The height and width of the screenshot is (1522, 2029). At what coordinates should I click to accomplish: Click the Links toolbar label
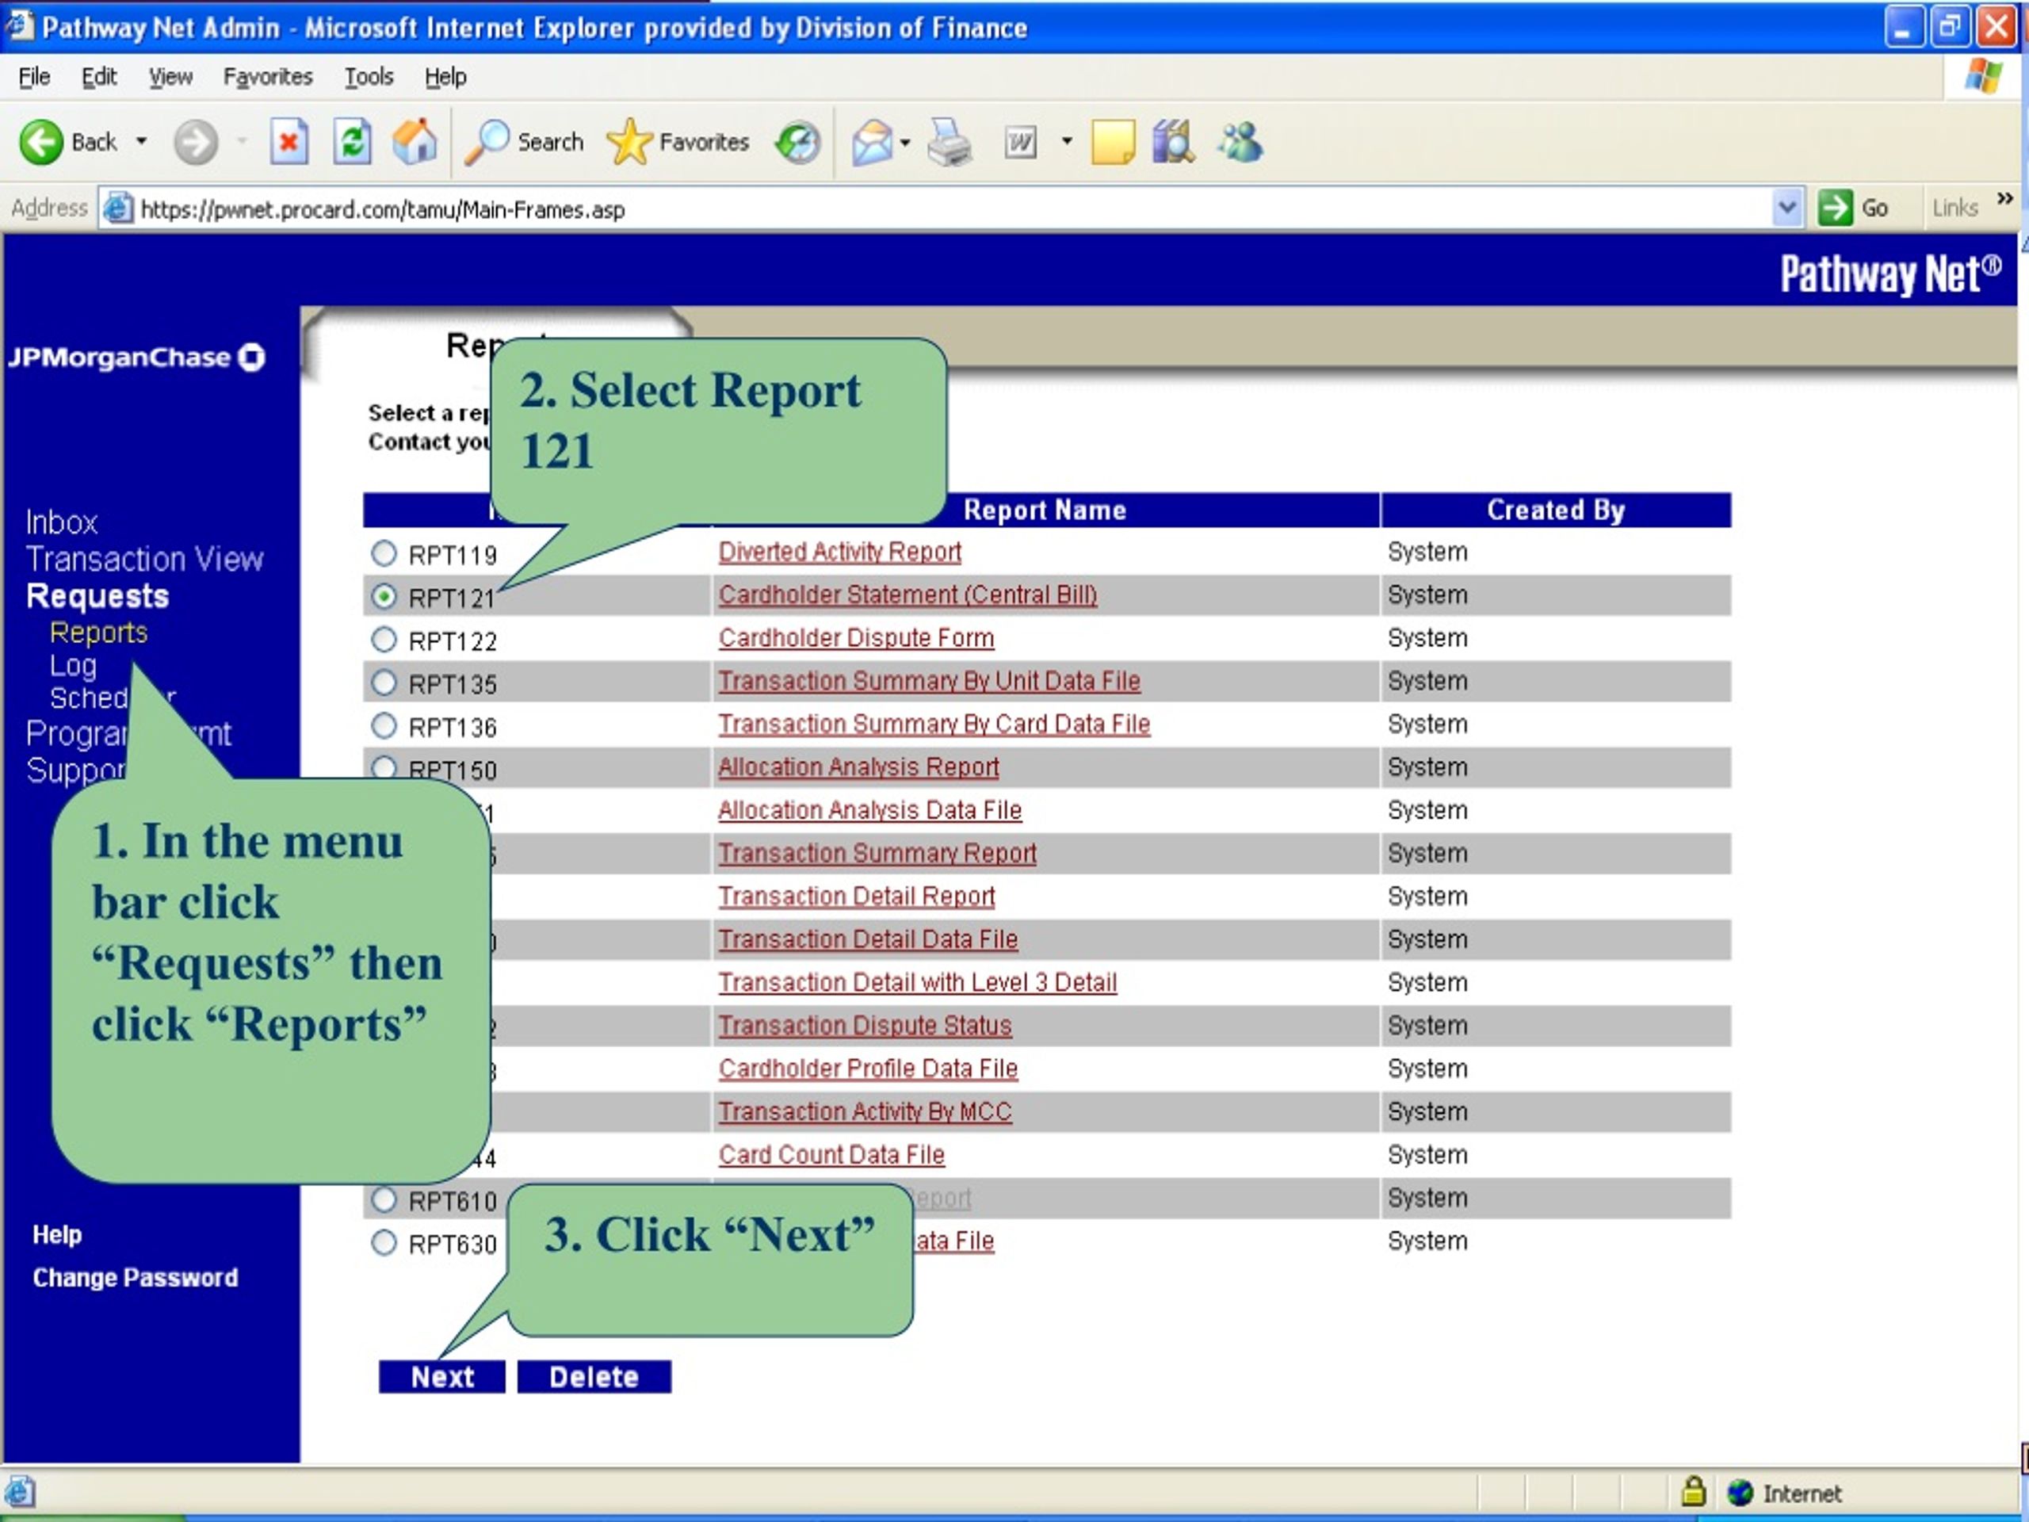point(1954,208)
